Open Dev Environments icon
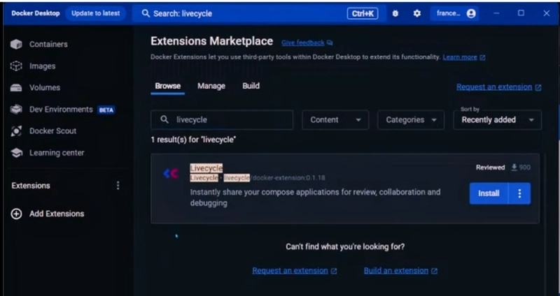The height and width of the screenshot is (296, 560). click(16, 110)
